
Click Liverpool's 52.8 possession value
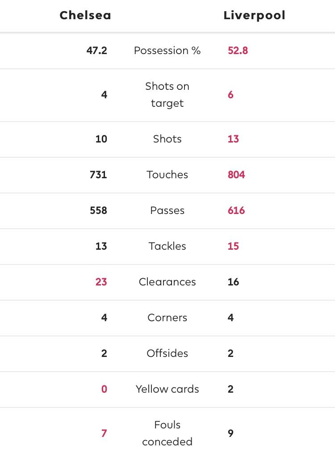pyautogui.click(x=238, y=50)
